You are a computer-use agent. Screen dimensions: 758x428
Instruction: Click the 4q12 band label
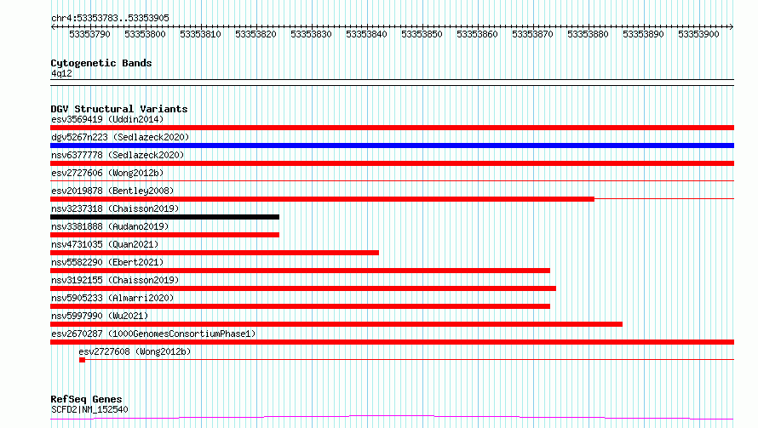click(x=61, y=73)
